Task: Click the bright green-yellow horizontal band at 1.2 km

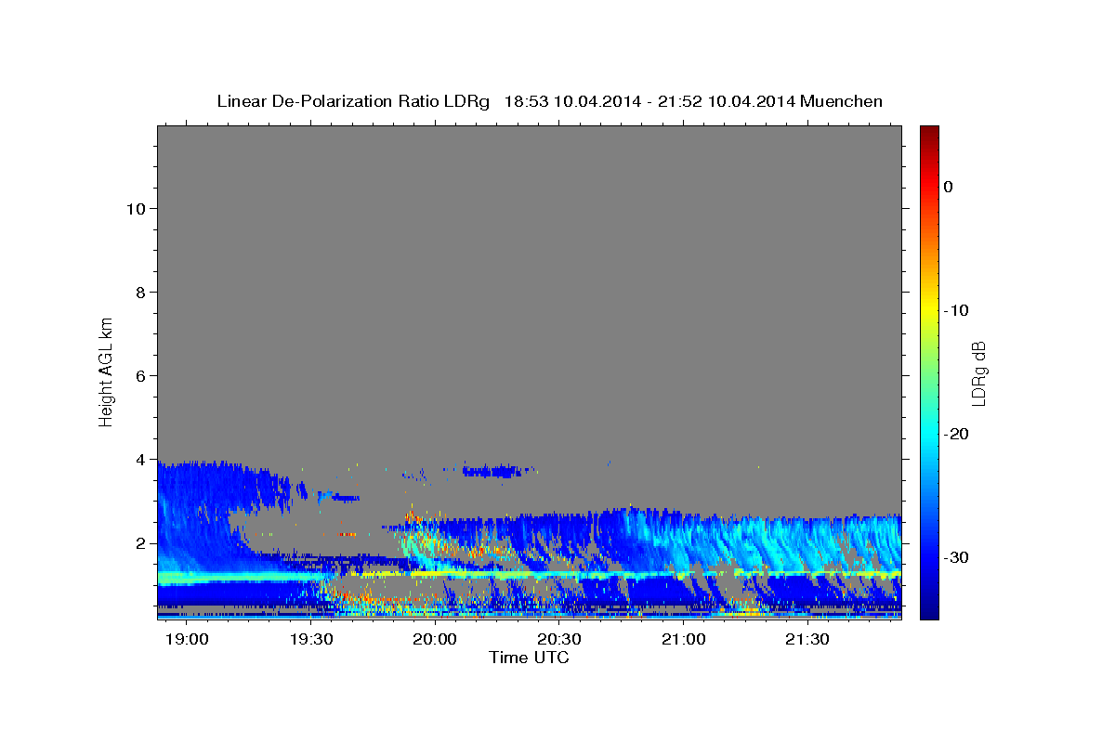Action: (x=529, y=576)
